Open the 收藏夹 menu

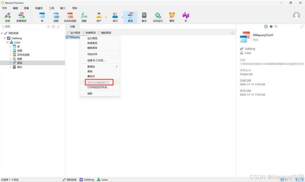39,8
